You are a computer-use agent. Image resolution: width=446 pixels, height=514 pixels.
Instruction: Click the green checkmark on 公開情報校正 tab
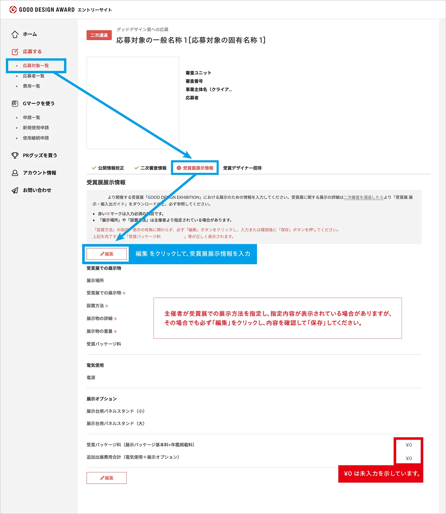pos(94,168)
